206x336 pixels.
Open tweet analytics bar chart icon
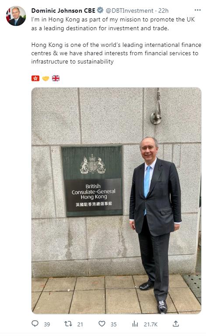135,324
